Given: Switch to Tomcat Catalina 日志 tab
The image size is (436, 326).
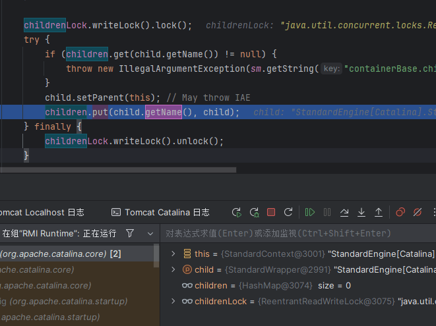Looking at the screenshot, I should [160, 212].
